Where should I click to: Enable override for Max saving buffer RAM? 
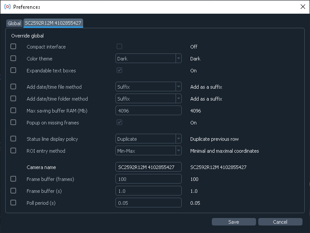[x=13, y=110]
